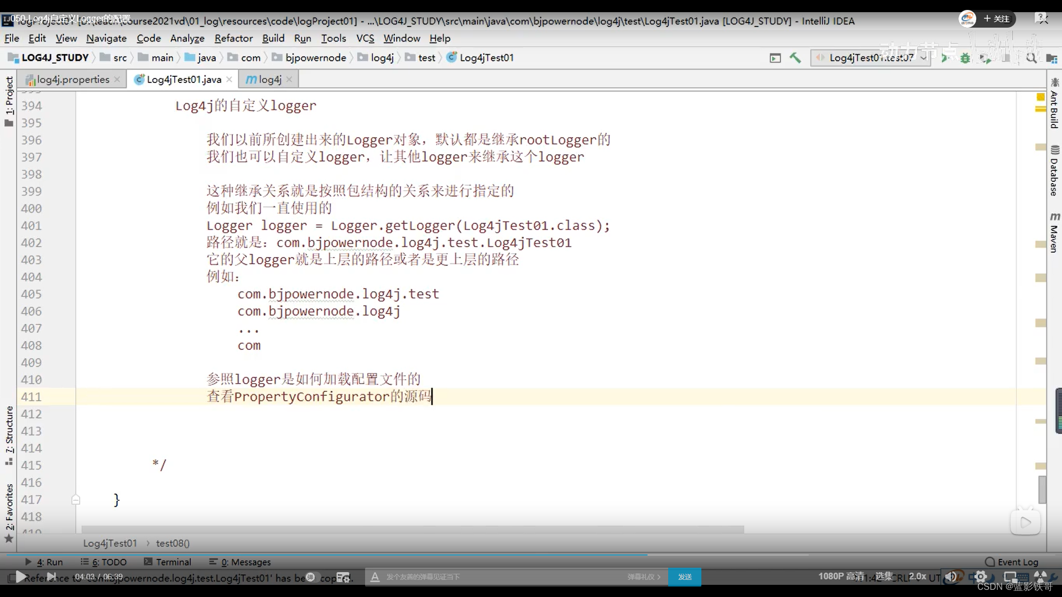The width and height of the screenshot is (1062, 597).
Task: Toggle picture-in-picture mode icon
Action: pyautogui.click(x=1010, y=577)
